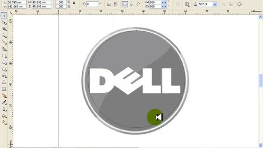Open the Fill bucket tool

4,116
